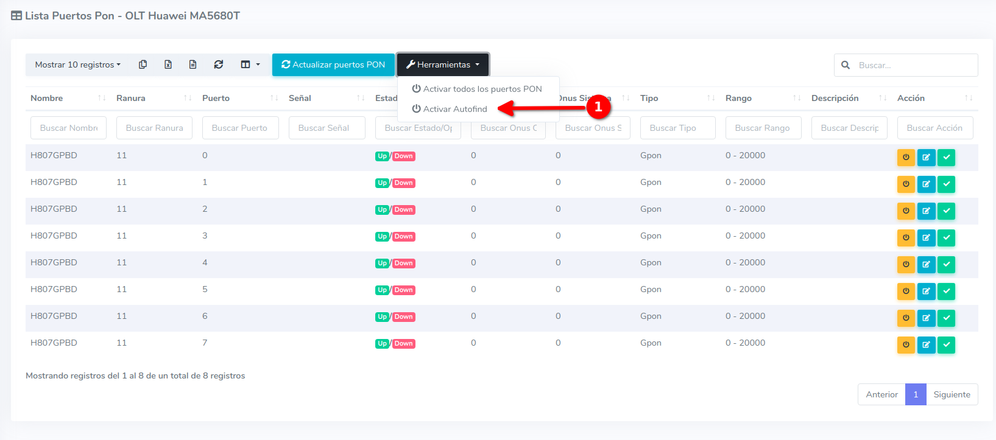Click blue edit icon for port 7
The width and height of the screenshot is (996, 440).
click(x=926, y=344)
